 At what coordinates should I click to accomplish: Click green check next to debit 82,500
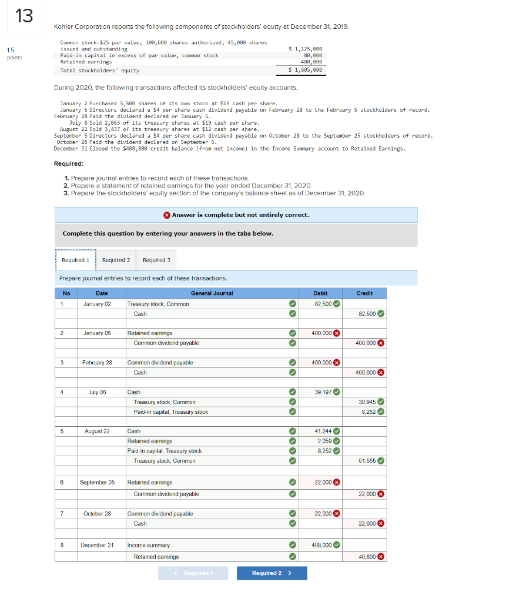coord(337,304)
